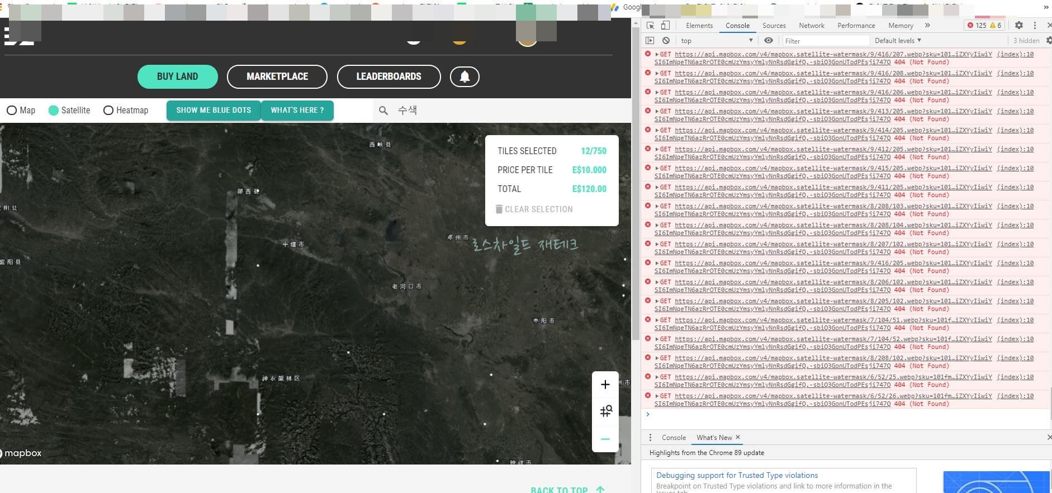1052x493 pixels.
Task: Focus the console Filter input field
Action: coord(825,41)
